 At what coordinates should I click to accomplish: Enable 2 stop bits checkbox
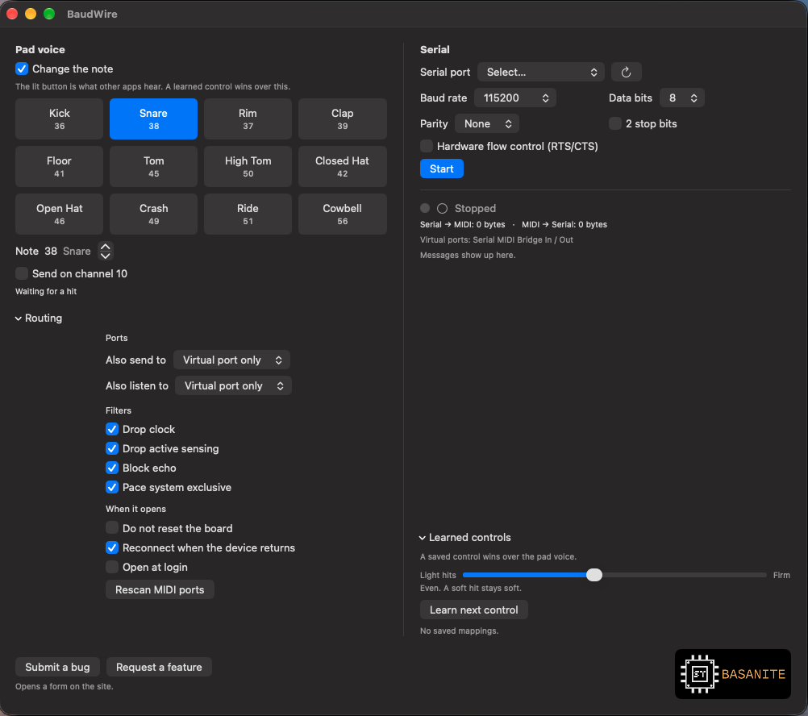[x=614, y=123]
